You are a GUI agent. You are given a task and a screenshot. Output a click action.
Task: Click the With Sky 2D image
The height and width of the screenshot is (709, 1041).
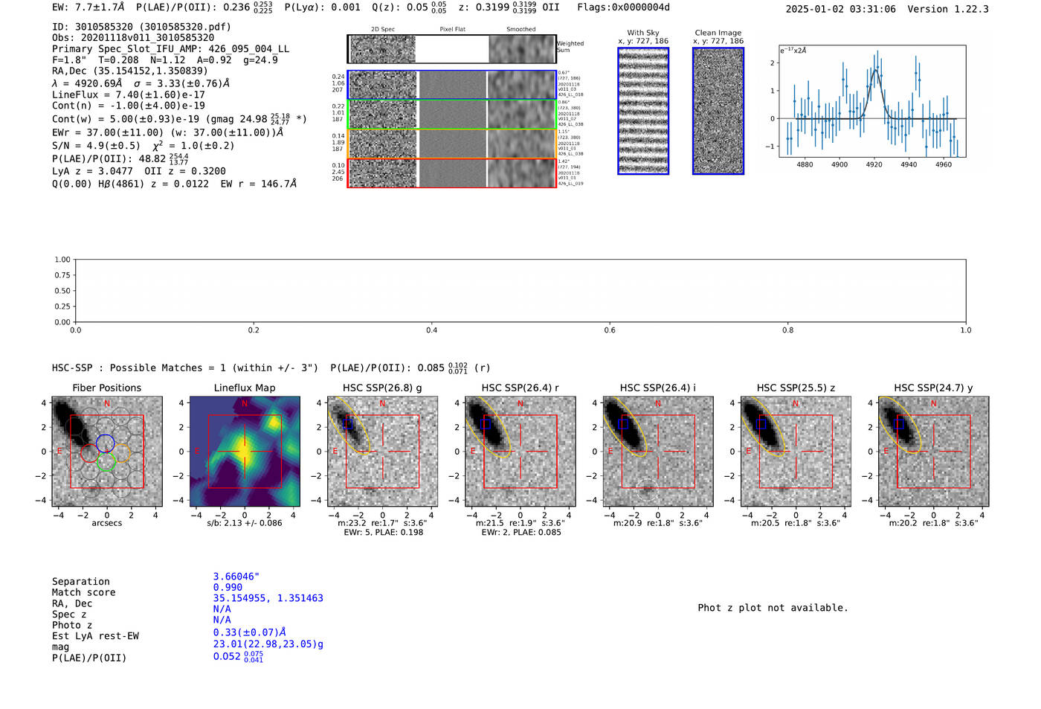click(643, 111)
